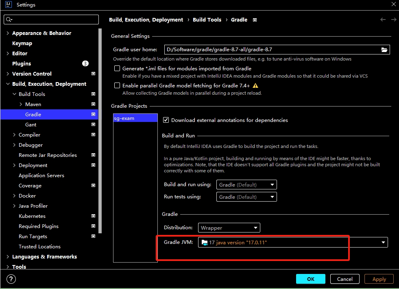Screen dimensions: 399x289
Task: Click project icon on Kubernetes row
Action: click(94, 216)
